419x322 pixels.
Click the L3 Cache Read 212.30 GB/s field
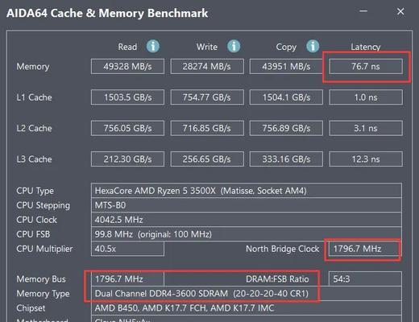click(x=127, y=159)
